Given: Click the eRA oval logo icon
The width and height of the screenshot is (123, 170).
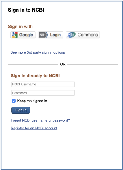Looking at the screenshot, I should 71,35.
